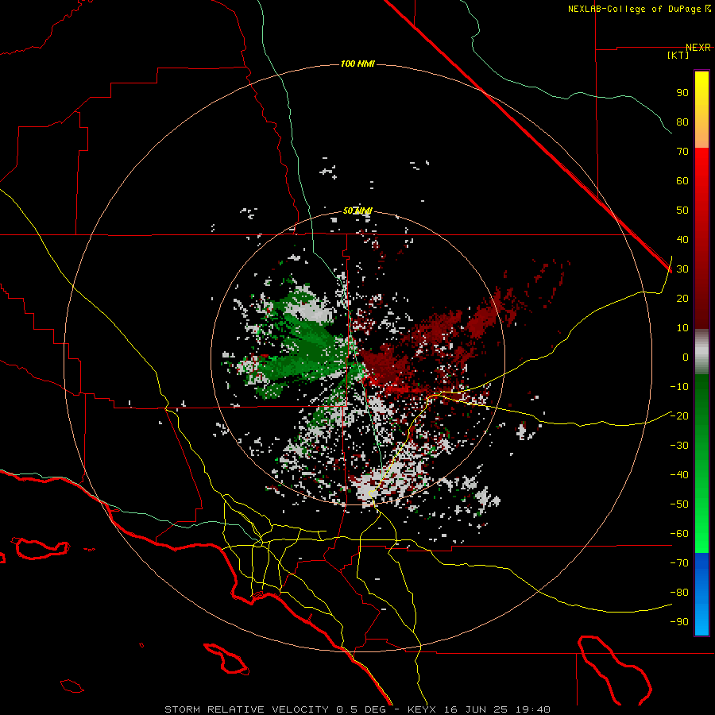Click the 50 value on velocity scale
This screenshot has width=715, height=715.
pyautogui.click(x=682, y=211)
